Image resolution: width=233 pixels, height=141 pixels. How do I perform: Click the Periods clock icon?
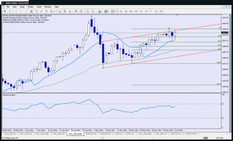pyautogui.click(x=106, y=12)
